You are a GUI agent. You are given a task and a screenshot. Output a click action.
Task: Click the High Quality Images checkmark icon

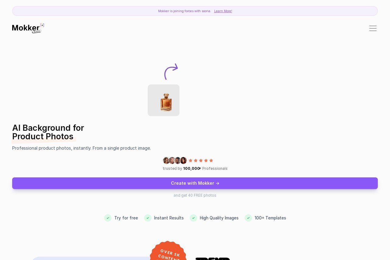click(193, 218)
